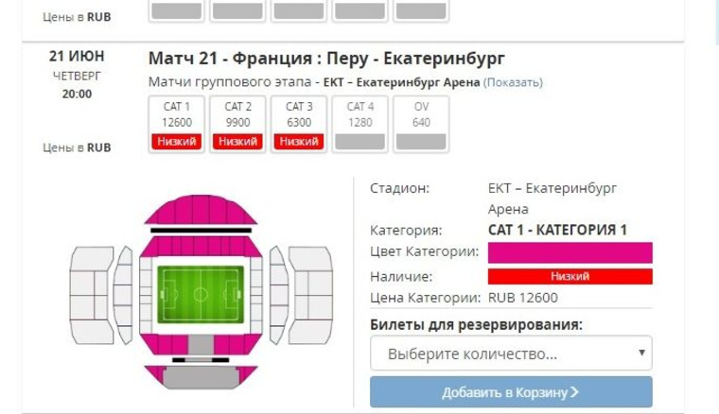Select the CAT 1 12600 price tile
The height and width of the screenshot is (414, 719).
(177, 124)
